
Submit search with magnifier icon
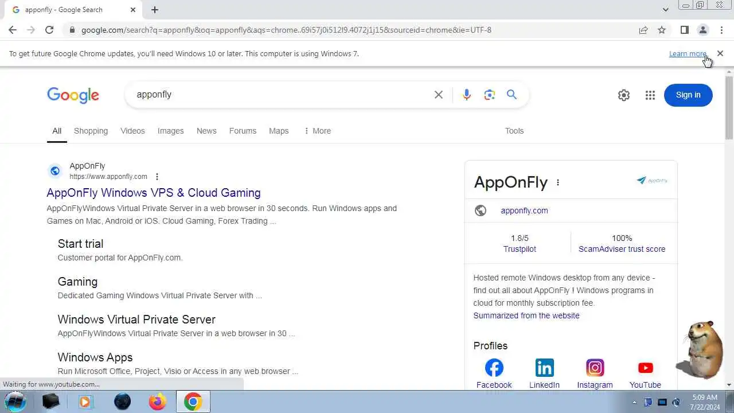point(512,95)
